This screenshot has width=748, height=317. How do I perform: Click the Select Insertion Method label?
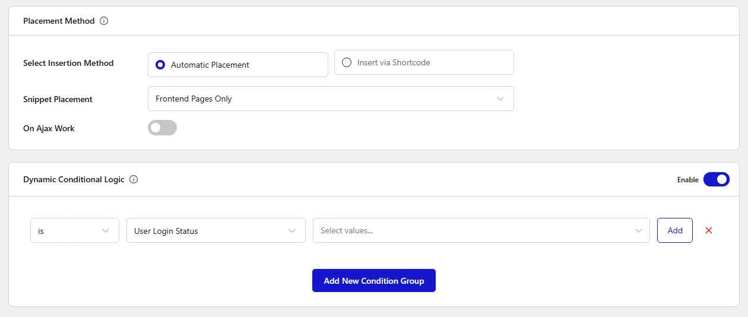(x=68, y=63)
